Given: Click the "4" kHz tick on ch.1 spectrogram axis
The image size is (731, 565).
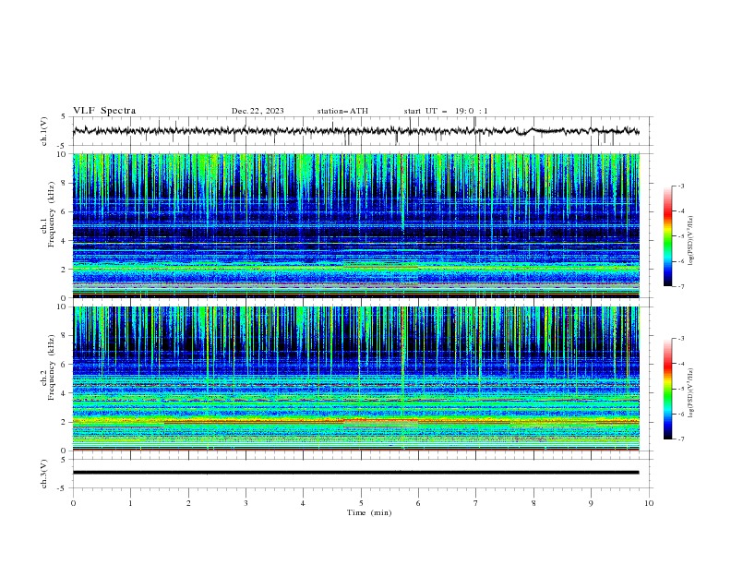Looking at the screenshot, I should [x=65, y=241].
